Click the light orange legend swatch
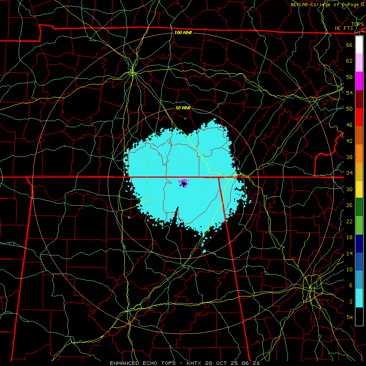This screenshot has width=366, height=366. pyautogui.click(x=359, y=154)
